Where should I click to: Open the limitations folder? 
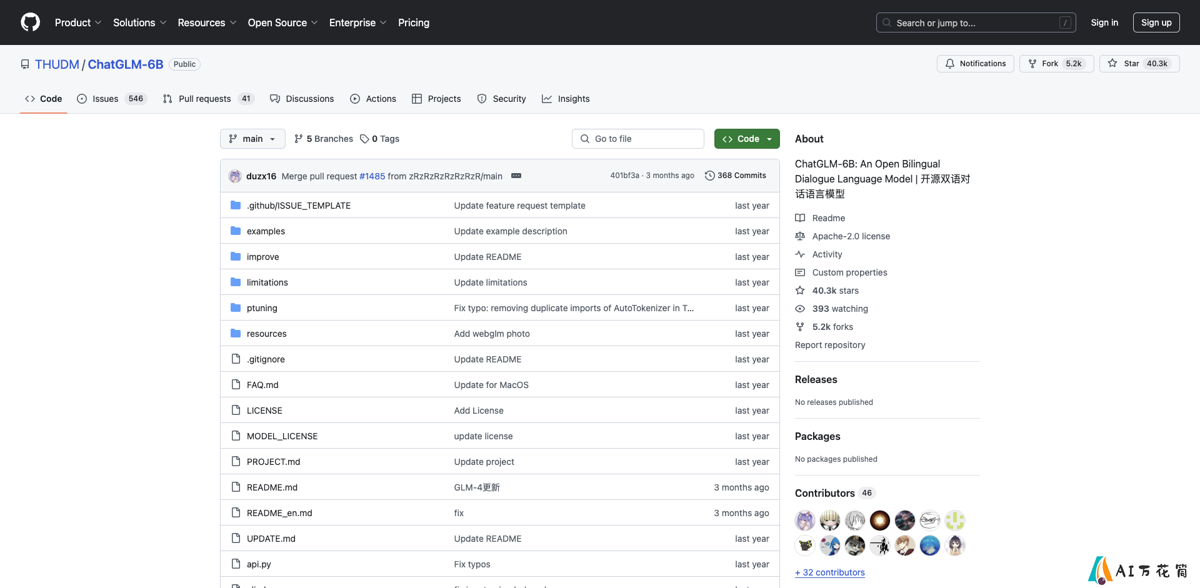(267, 282)
